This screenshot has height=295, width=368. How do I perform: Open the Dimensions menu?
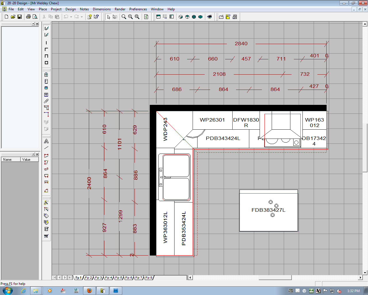(101, 9)
